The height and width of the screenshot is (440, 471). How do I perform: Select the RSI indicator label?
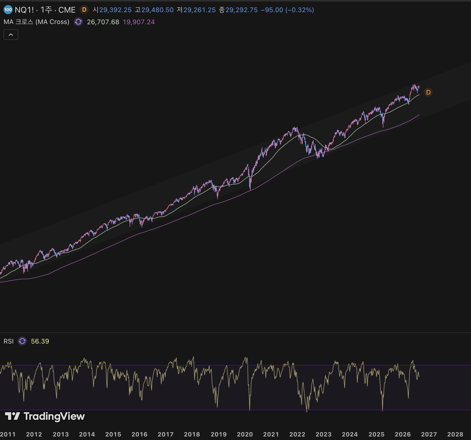9,341
